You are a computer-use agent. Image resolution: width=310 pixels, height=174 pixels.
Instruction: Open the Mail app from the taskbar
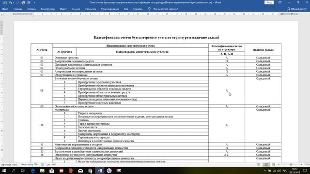click(x=80, y=171)
